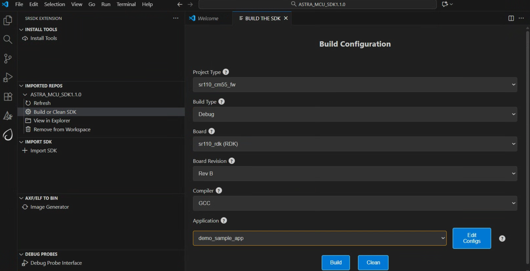Collapse the ASTRA_MCU_SDK1.1.0 tree node
530x271 pixels.
25,95
